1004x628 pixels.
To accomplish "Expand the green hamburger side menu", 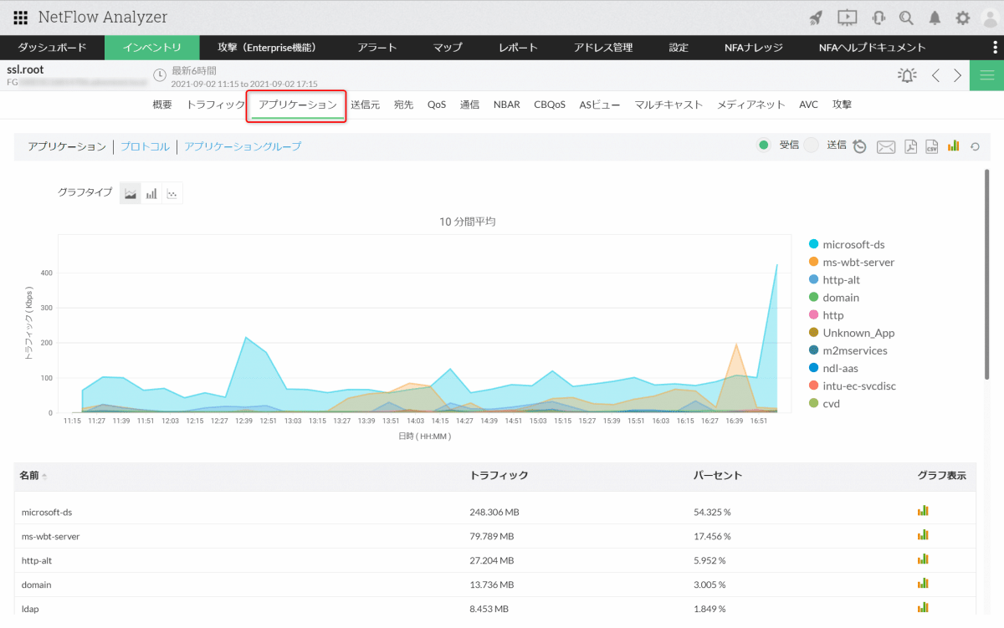I will (986, 76).
